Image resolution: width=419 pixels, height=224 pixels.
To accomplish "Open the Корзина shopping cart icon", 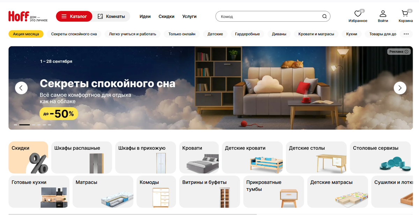I will pos(405,14).
